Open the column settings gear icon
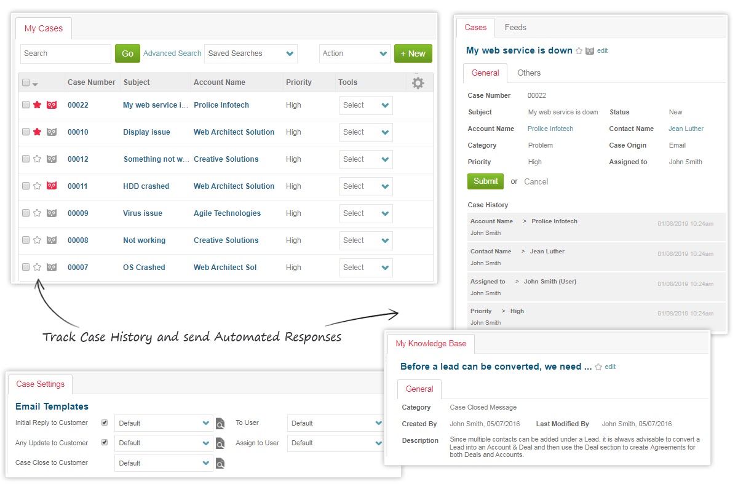 pos(418,83)
